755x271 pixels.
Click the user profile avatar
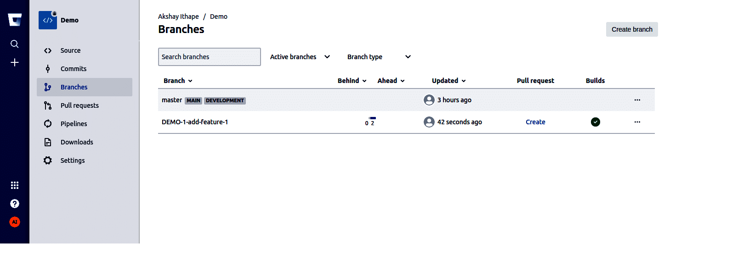point(15,222)
